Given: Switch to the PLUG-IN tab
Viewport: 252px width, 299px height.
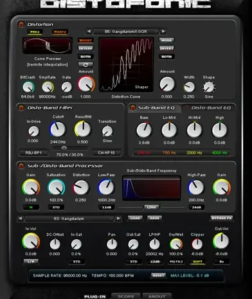Looking at the screenshot, I should tap(95, 296).
